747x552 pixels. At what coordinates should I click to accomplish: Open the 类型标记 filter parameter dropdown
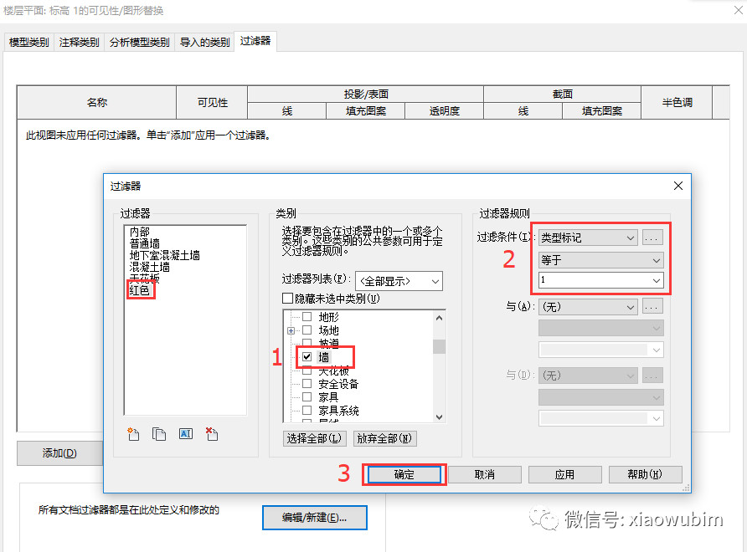coord(589,238)
